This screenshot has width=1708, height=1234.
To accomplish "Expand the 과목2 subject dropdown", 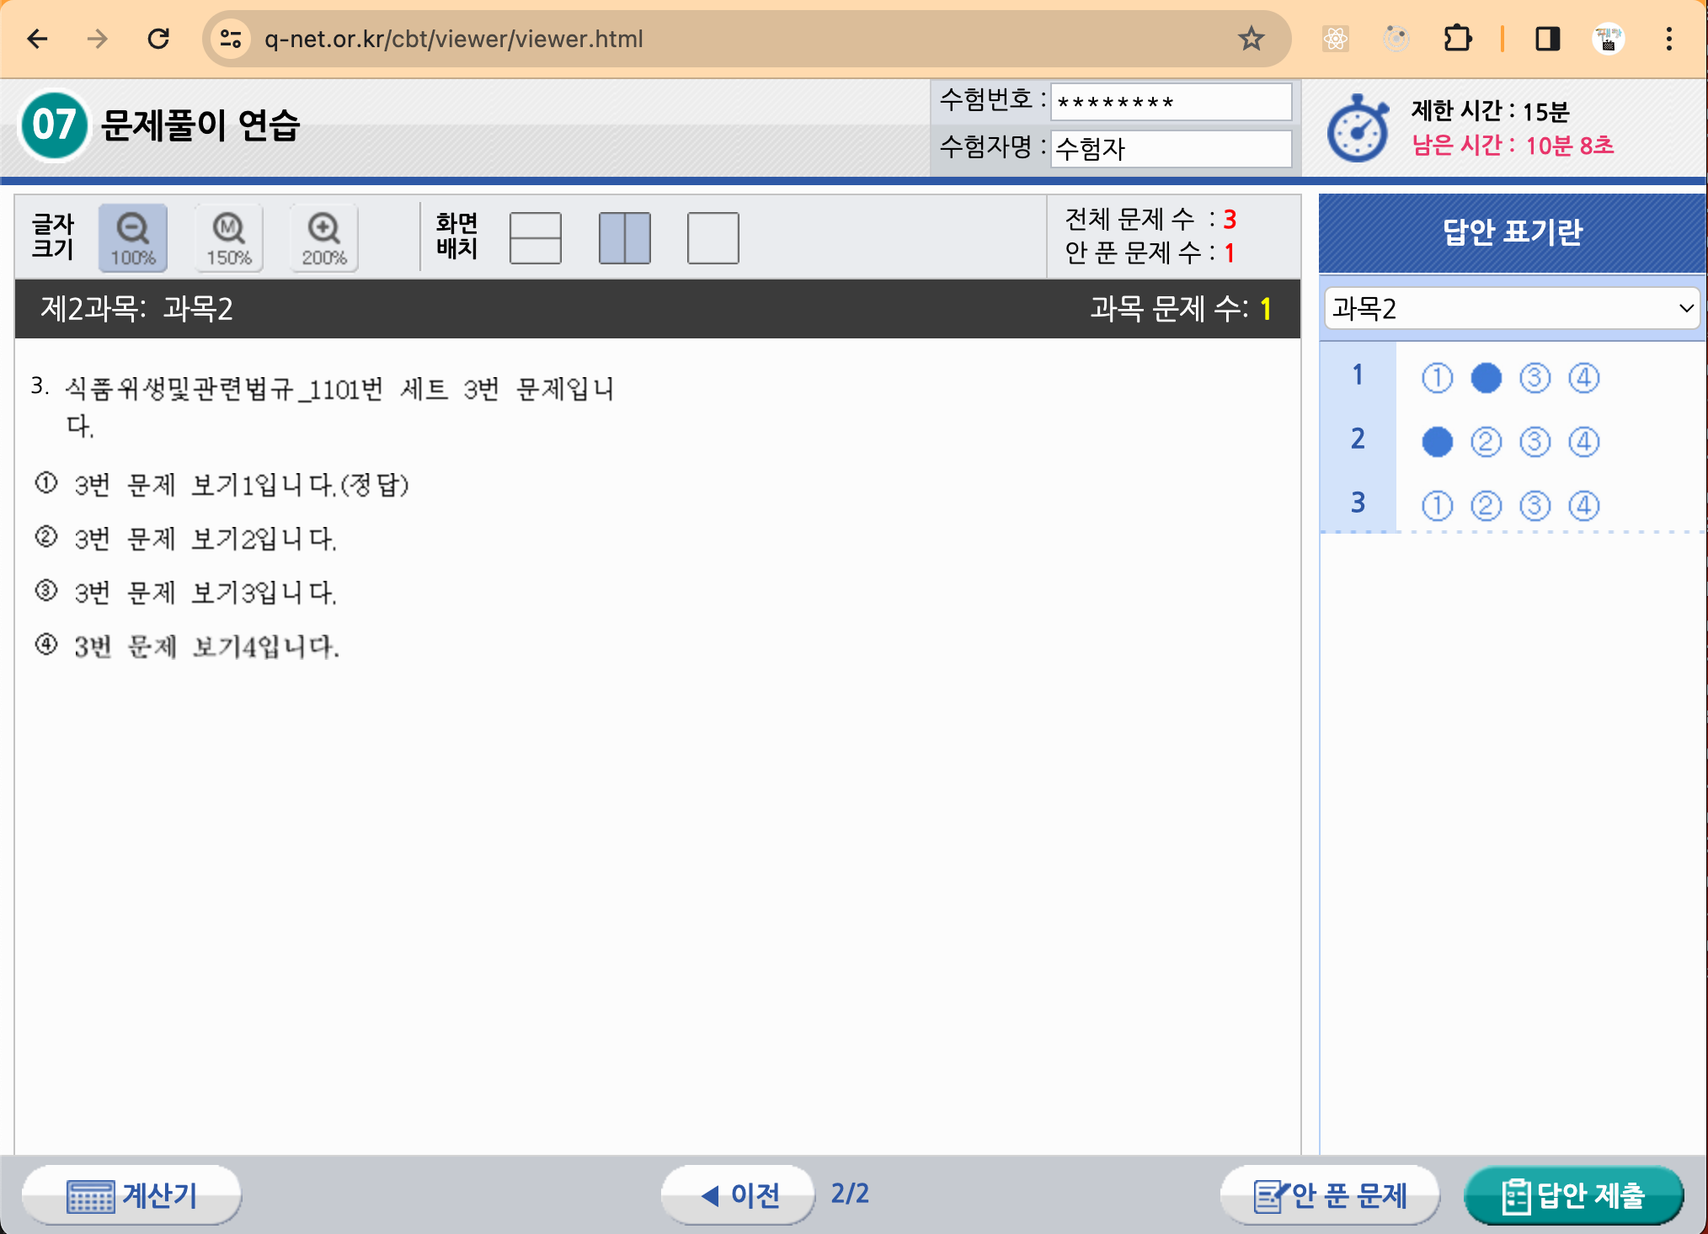I will pyautogui.click(x=1512, y=308).
